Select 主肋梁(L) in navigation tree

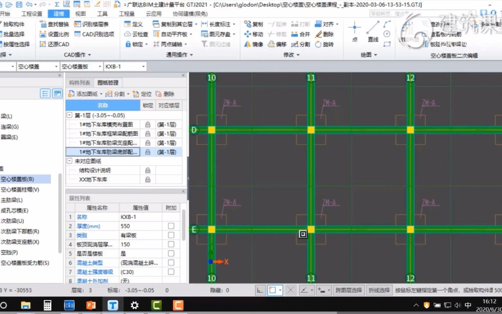[12, 200]
